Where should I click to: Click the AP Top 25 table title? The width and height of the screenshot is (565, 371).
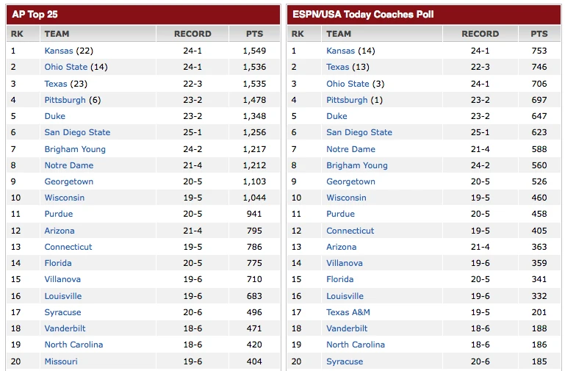click(34, 14)
